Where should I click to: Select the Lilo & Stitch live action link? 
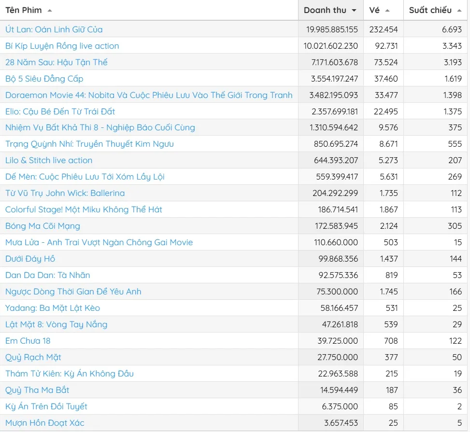click(48, 160)
